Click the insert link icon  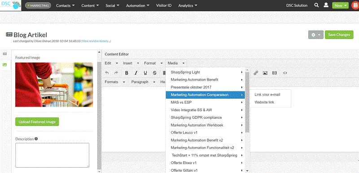tap(256, 73)
